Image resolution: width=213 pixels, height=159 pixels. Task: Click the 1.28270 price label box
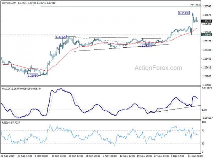pos(146,46)
